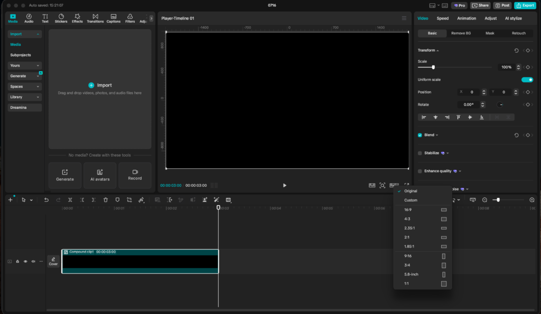Click the split clip tool
This screenshot has height=314, width=541.
(70, 200)
